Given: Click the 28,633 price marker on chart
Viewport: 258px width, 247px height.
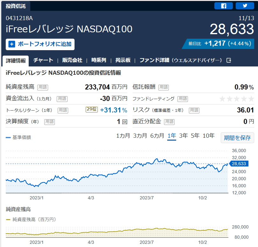Looking at the screenshot, I should 239,164.
